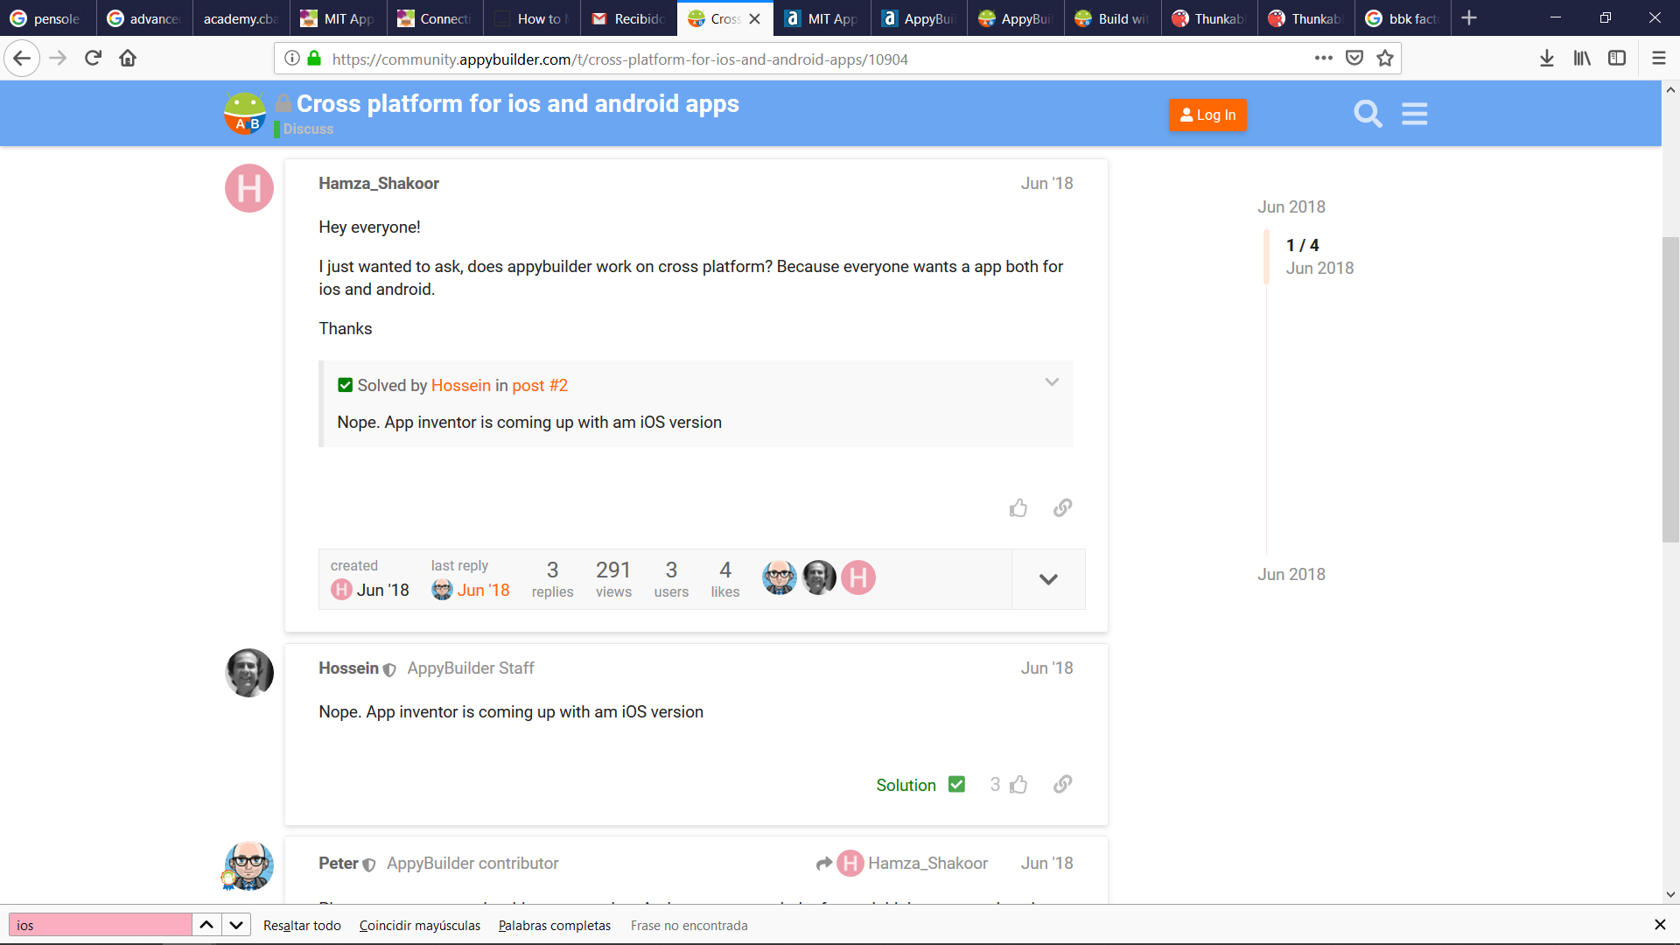Switch to the Build with browser tab
The image size is (1680, 945).
click(x=1112, y=17)
